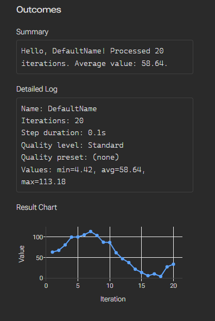
Task: Click the first data point at iteration 1
Action: [53, 252]
